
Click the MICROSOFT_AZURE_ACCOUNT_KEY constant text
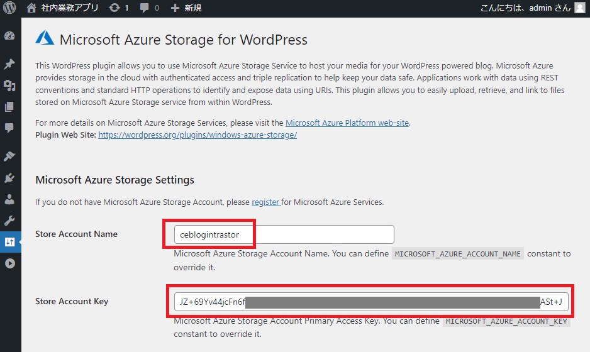tap(506, 321)
